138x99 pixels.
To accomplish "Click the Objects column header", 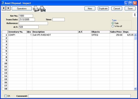I will point(100,32).
